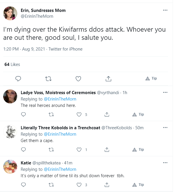175x192 pixels.
Task: Retweet Erin's main tweet
Action: pyautogui.click(x=48, y=78)
